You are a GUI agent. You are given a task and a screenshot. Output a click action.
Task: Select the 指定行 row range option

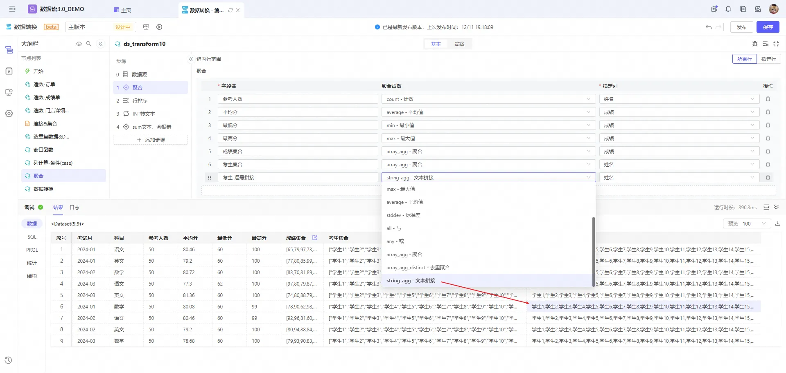[768, 59]
